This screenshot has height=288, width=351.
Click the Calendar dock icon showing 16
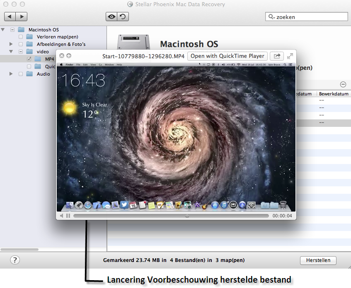pyautogui.click(x=133, y=205)
